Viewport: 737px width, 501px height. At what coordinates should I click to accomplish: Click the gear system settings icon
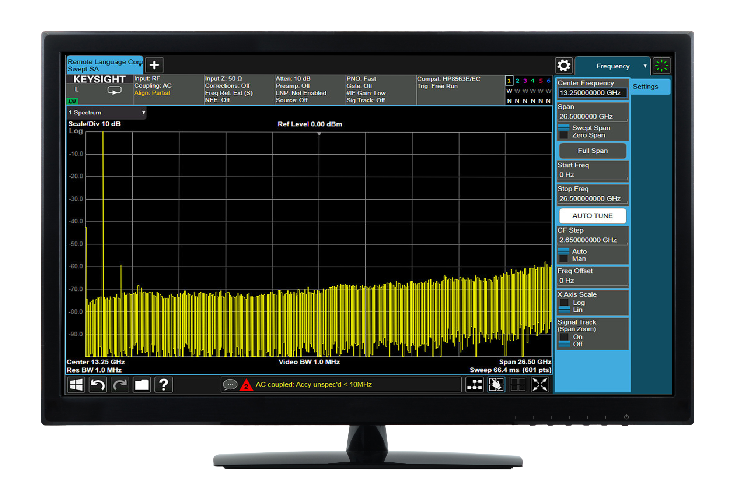(563, 66)
